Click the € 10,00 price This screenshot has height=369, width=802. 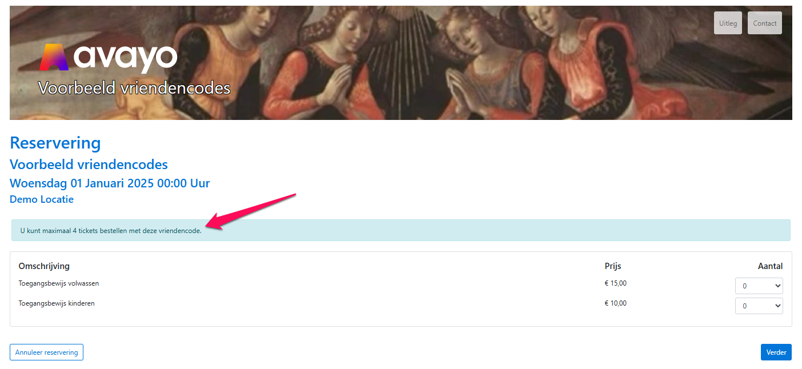point(616,303)
